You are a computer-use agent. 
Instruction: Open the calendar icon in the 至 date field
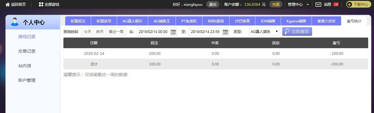point(225,32)
